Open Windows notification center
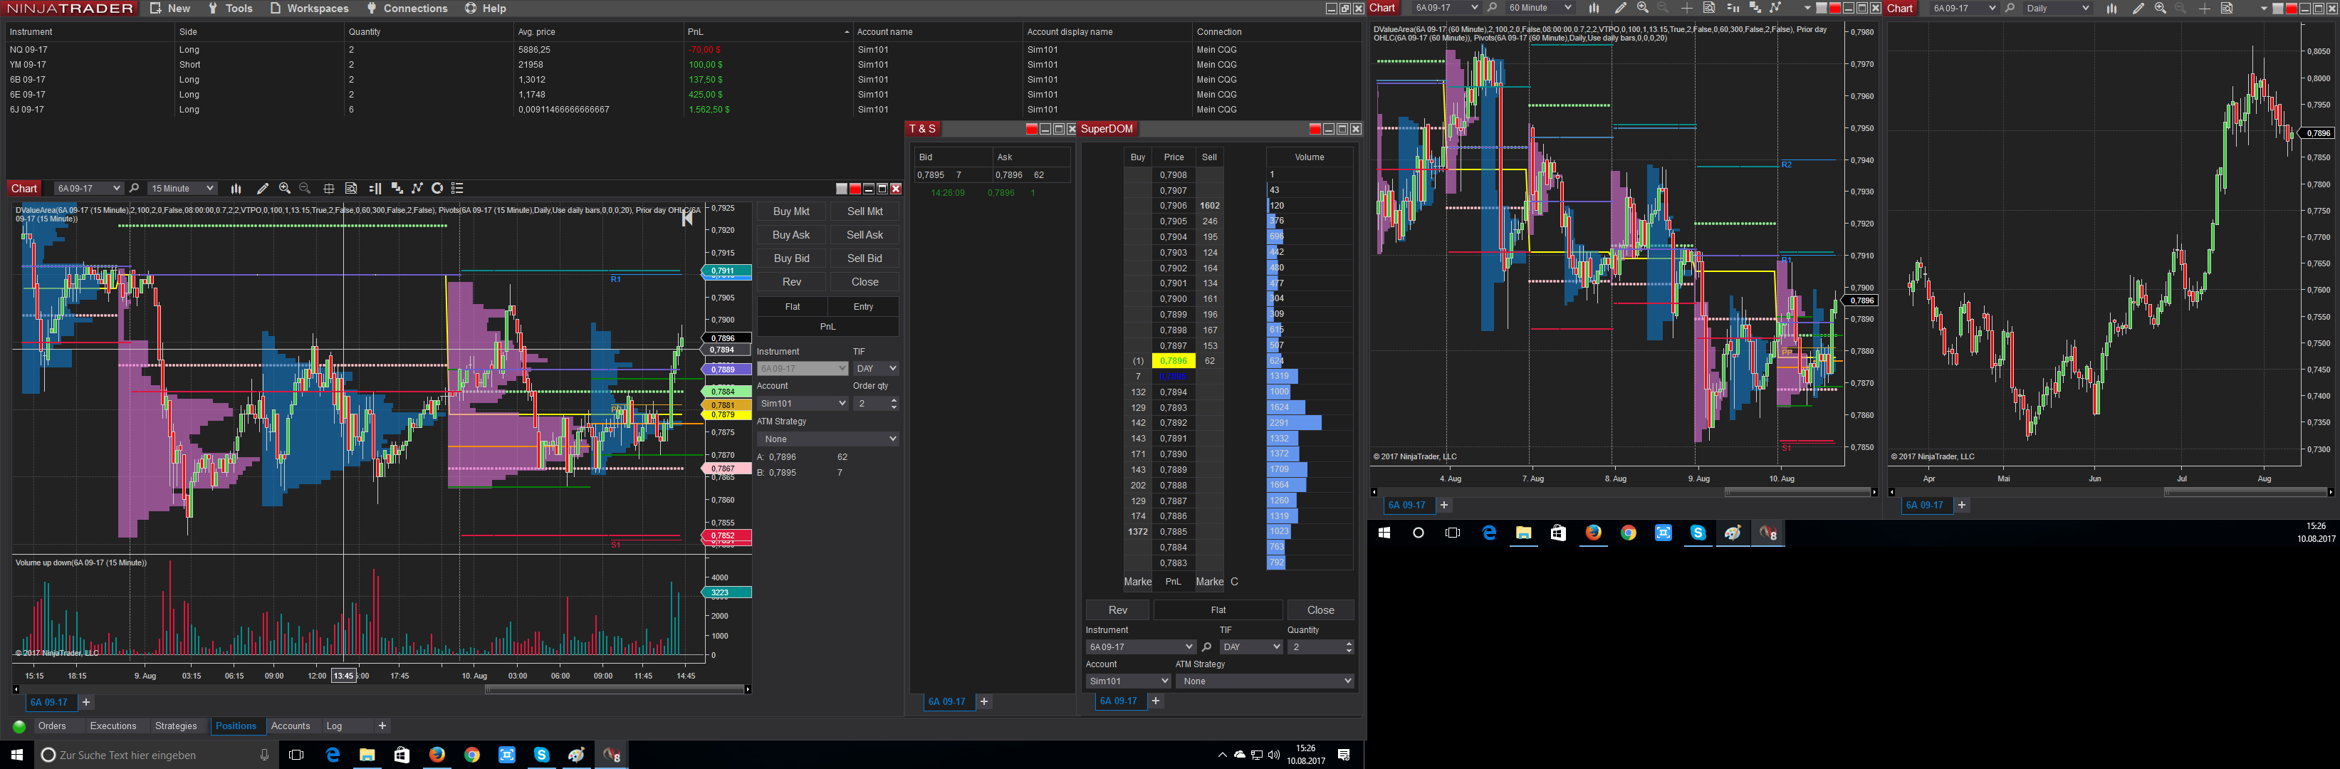 point(1344,755)
